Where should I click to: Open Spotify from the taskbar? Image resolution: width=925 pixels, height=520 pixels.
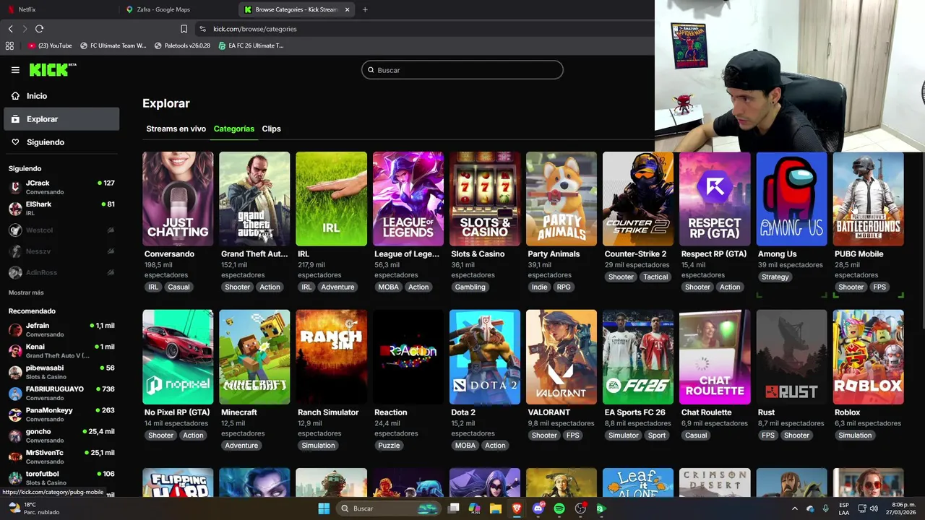(x=559, y=508)
